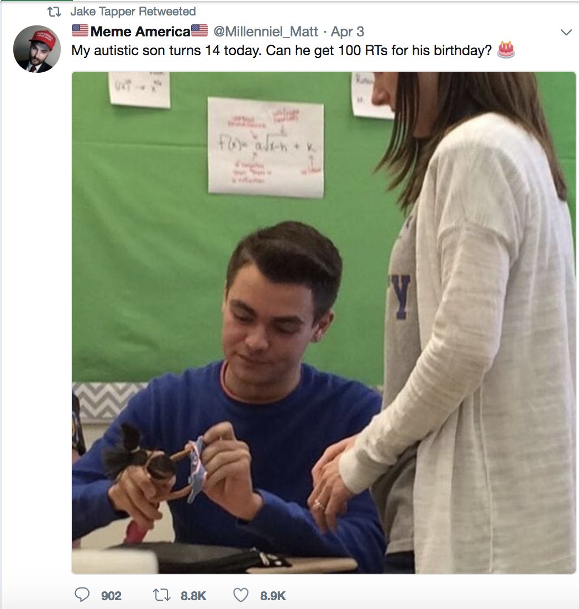The image size is (579, 609).
Task: Click the birthday cake emoji
Action: (x=506, y=50)
